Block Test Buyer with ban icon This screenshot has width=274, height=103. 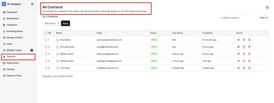pos(244,68)
